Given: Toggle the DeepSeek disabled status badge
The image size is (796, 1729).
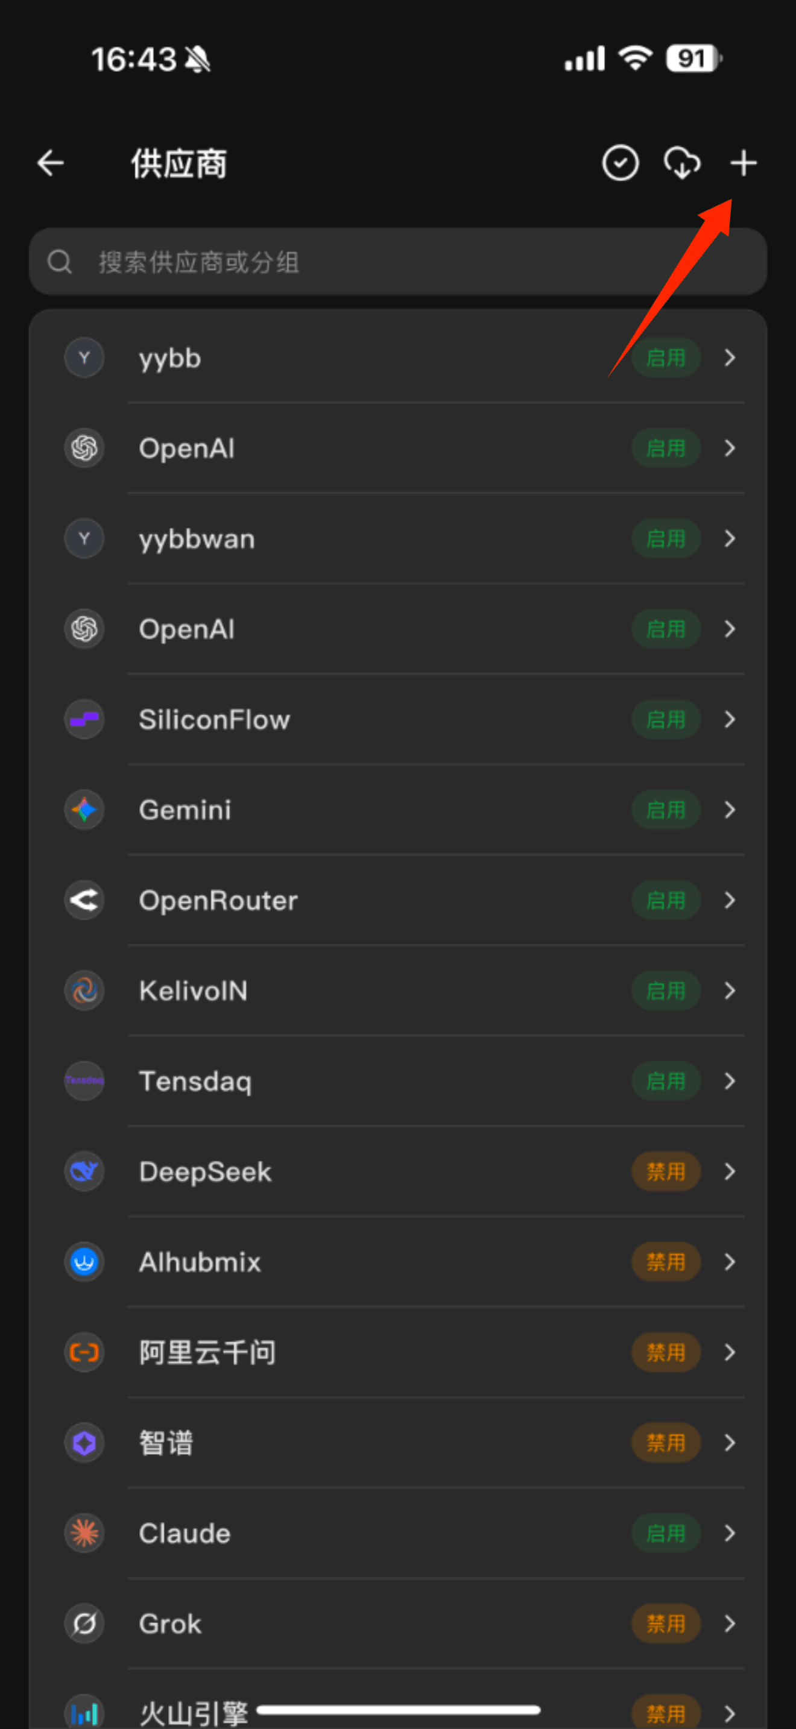Looking at the screenshot, I should tap(665, 1171).
